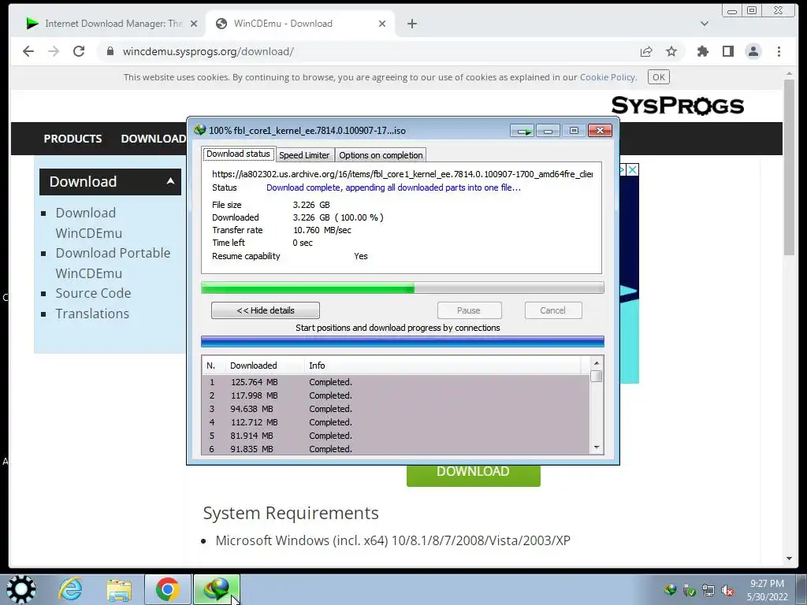The width and height of the screenshot is (807, 605).
Task: Open Download WinCDEmu sidebar link
Action: [x=89, y=223]
